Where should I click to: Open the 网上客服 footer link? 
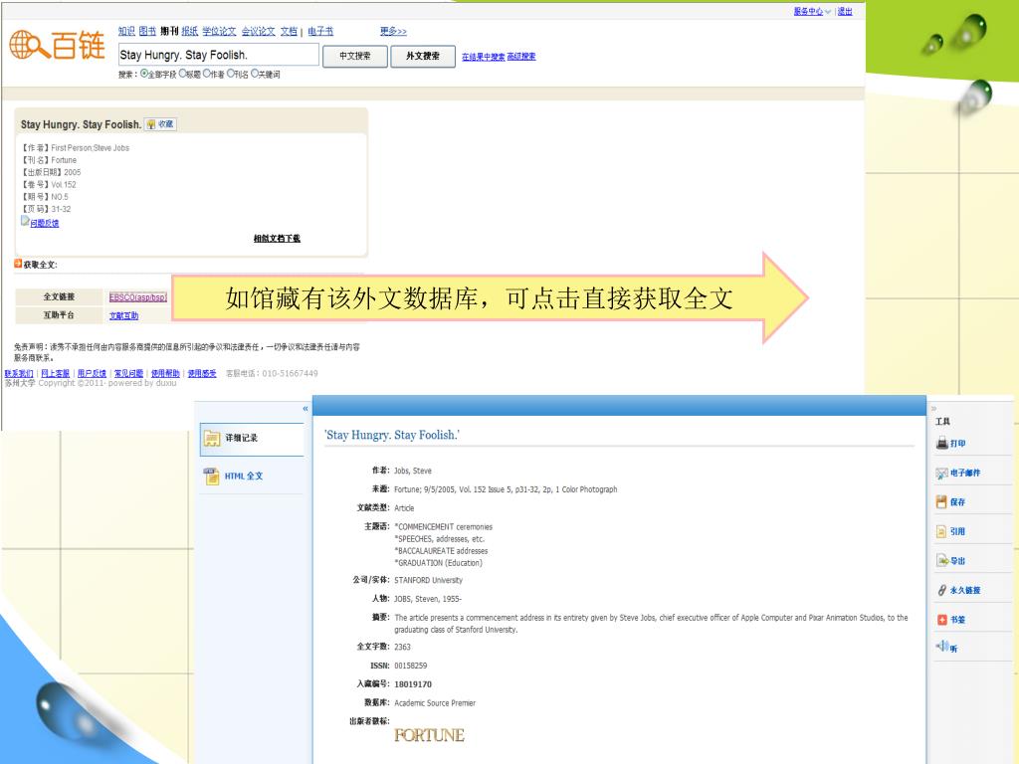click(x=56, y=374)
